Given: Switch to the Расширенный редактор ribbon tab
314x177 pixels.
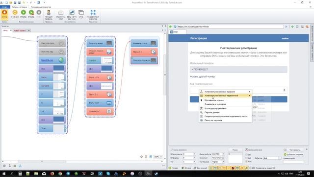Looking at the screenshot, I should 41,7.
